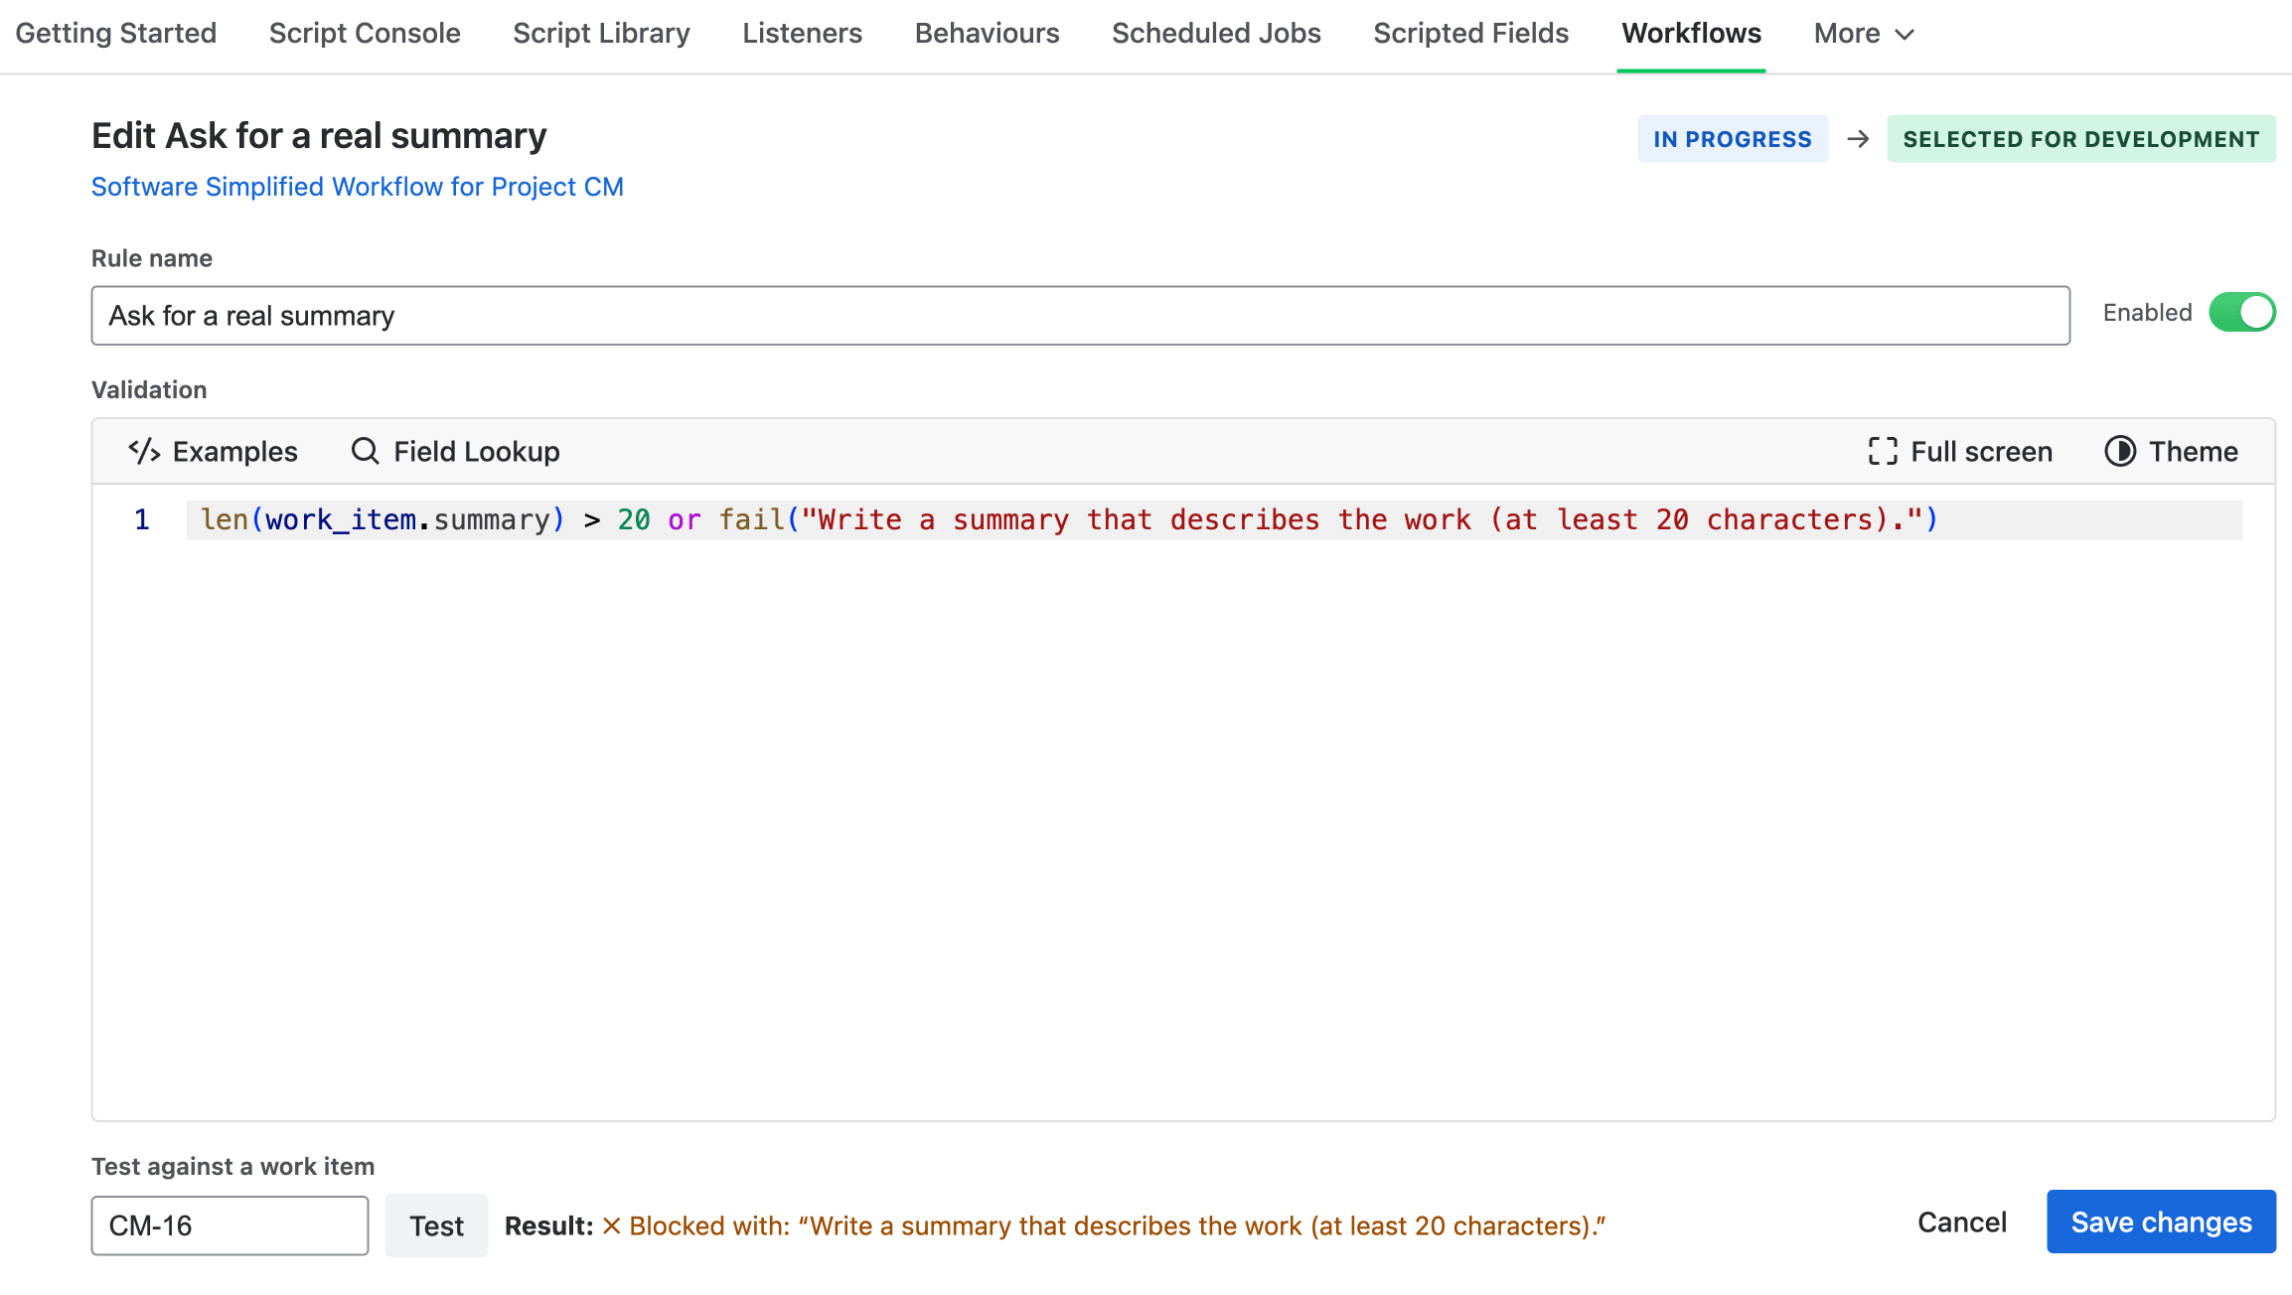Switch to Script Console tab
The image size is (2292, 1295).
(x=365, y=34)
